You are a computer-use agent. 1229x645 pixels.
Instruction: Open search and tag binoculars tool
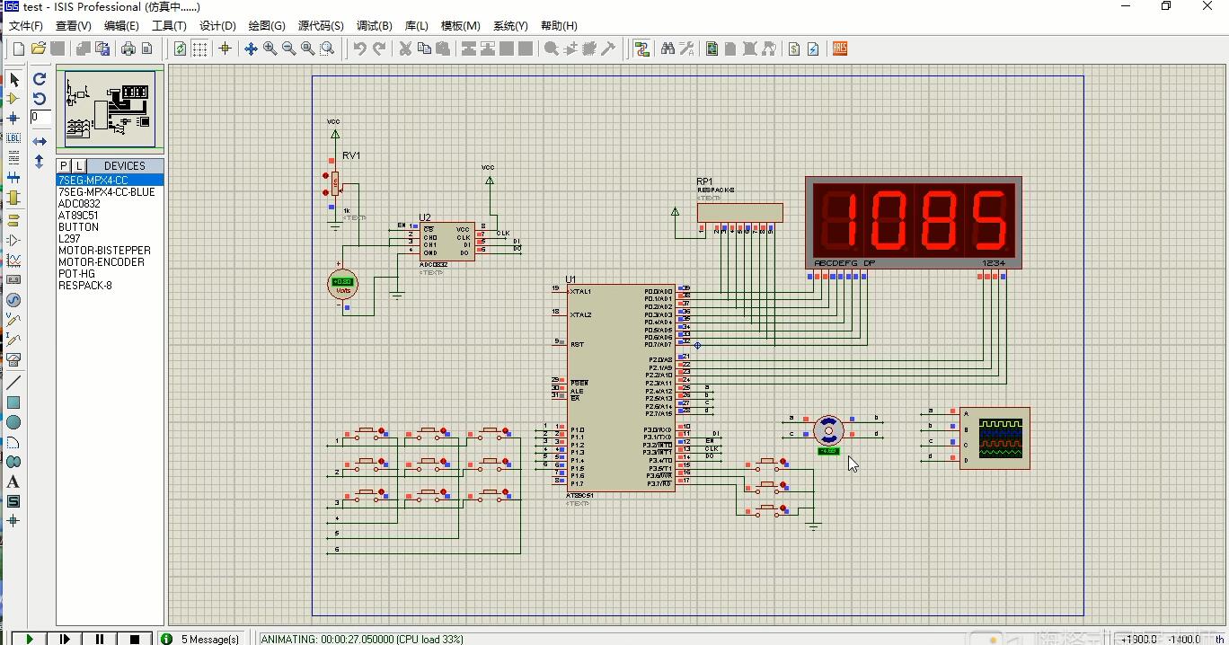point(668,49)
